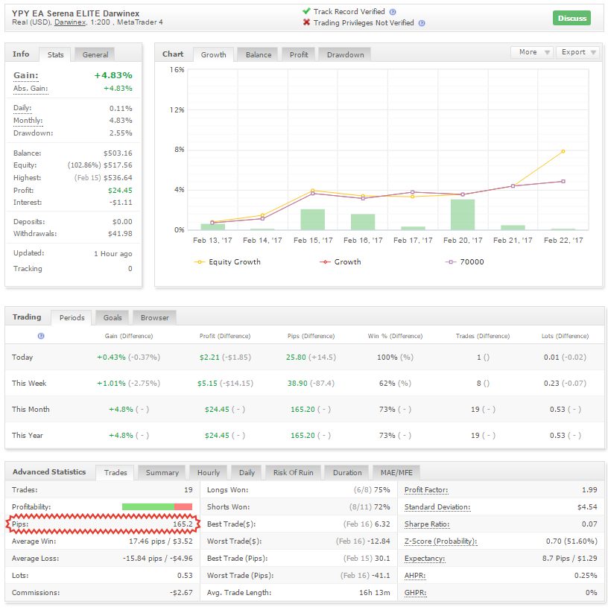
Task: Open the Goals tab in Trading
Action: click(113, 318)
